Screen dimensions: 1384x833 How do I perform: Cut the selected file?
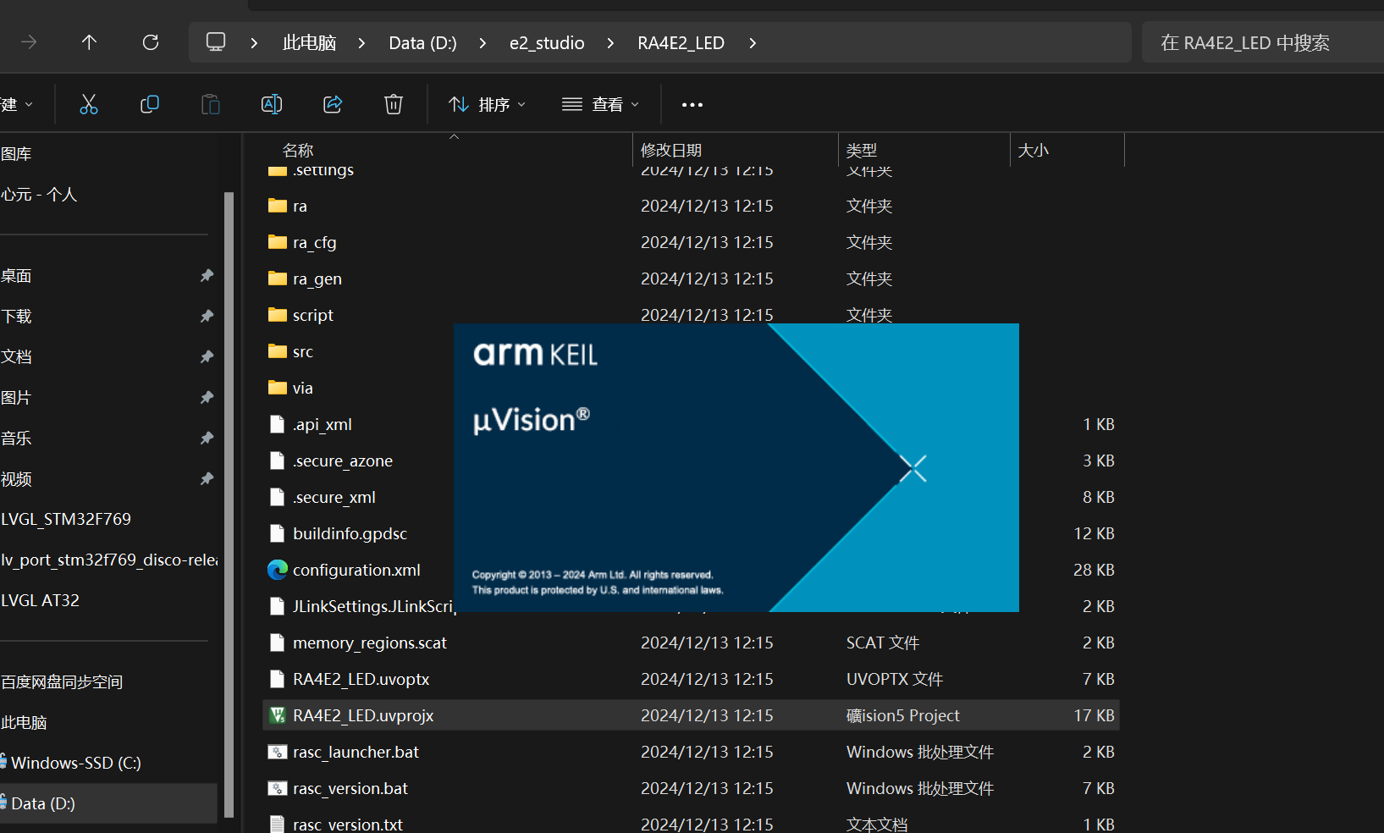[x=89, y=104]
